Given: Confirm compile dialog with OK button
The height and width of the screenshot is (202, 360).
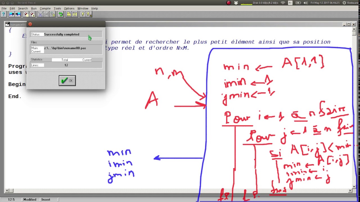Looking at the screenshot, I should [x=67, y=81].
